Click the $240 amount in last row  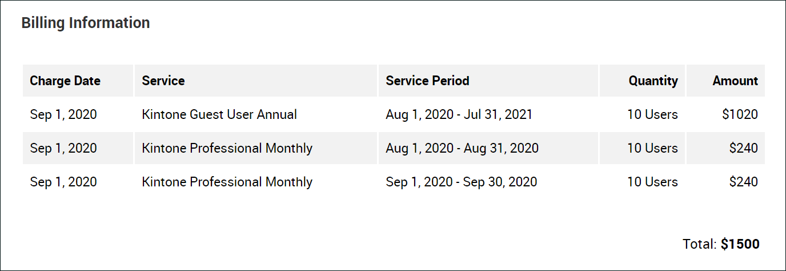click(x=743, y=182)
